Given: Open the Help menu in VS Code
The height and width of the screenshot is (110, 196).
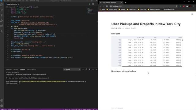Looking at the screenshot, I should [37, 1].
